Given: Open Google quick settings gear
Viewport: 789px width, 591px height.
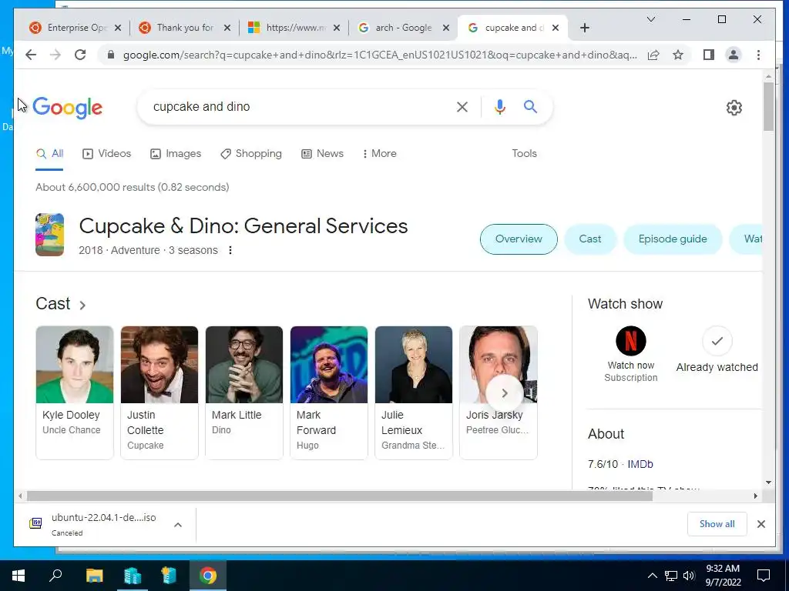Looking at the screenshot, I should [734, 108].
